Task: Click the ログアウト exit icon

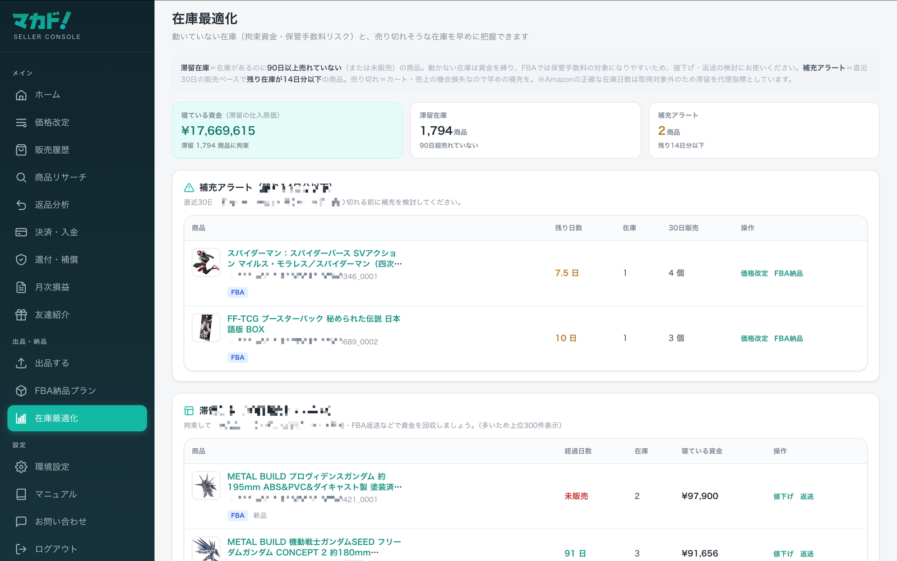Action: click(21, 549)
